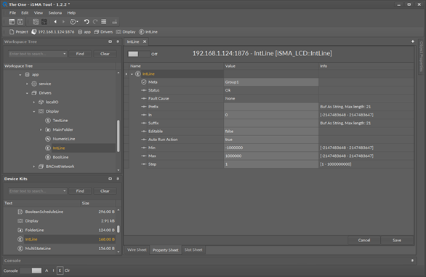Screen dimensions: 426x277
Task: Select NumericLine in Workspace Tree
Action: pos(63,139)
